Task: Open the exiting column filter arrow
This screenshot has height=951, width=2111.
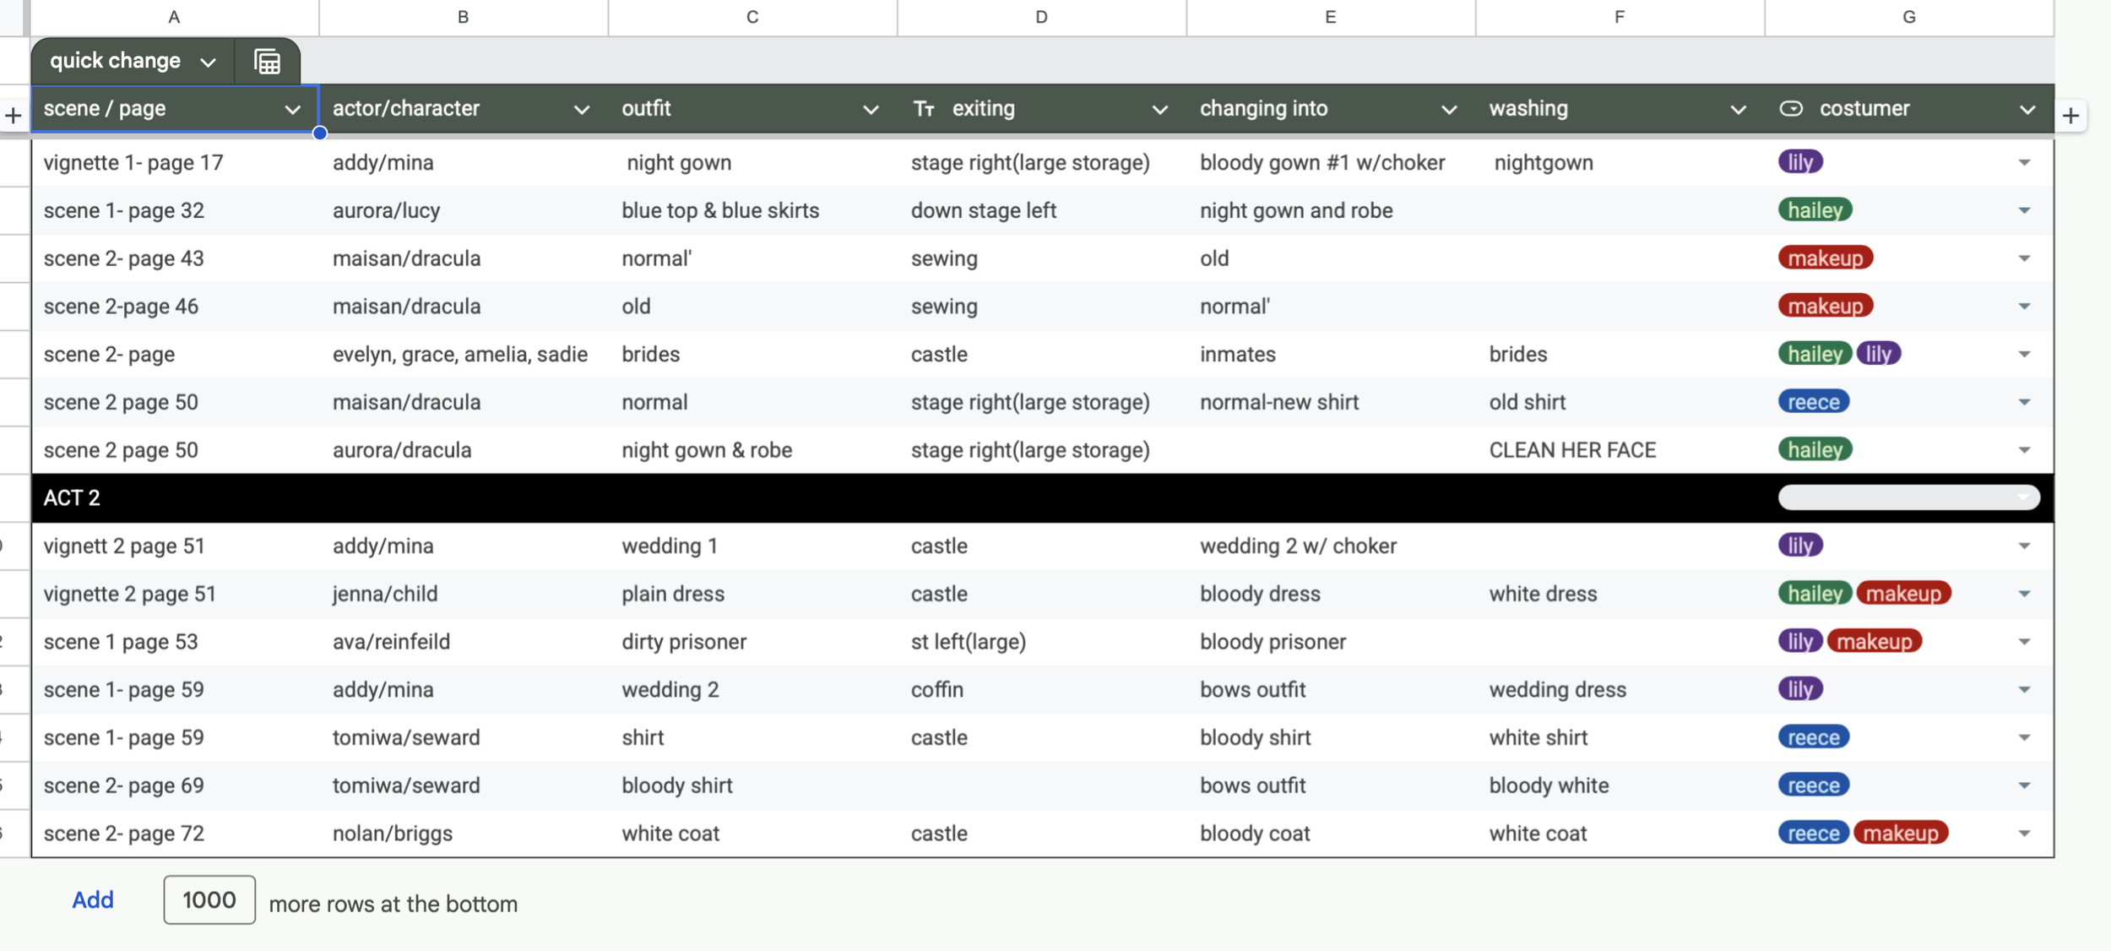Action: [x=1159, y=110]
